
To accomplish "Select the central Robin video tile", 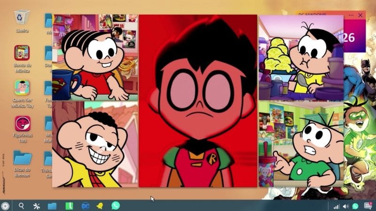I will pyautogui.click(x=198, y=101).
